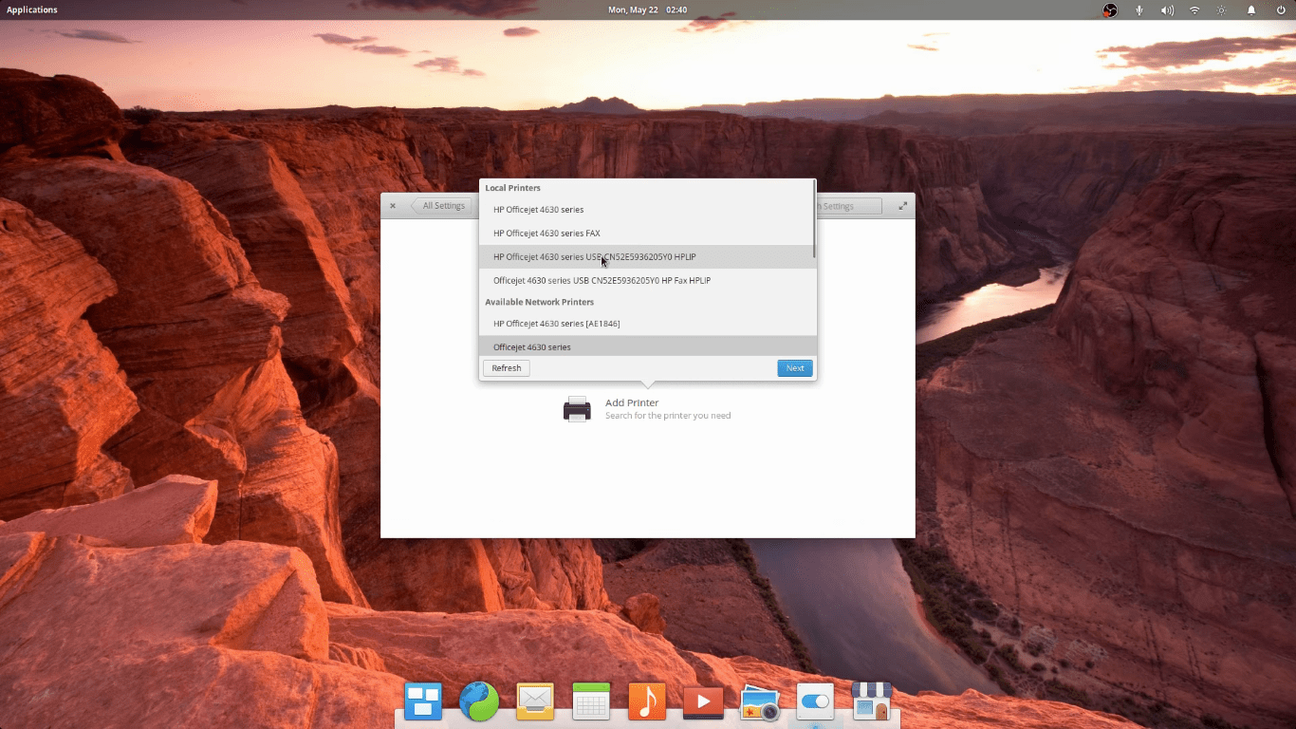Launch the Videos app from the dock

pos(703,701)
